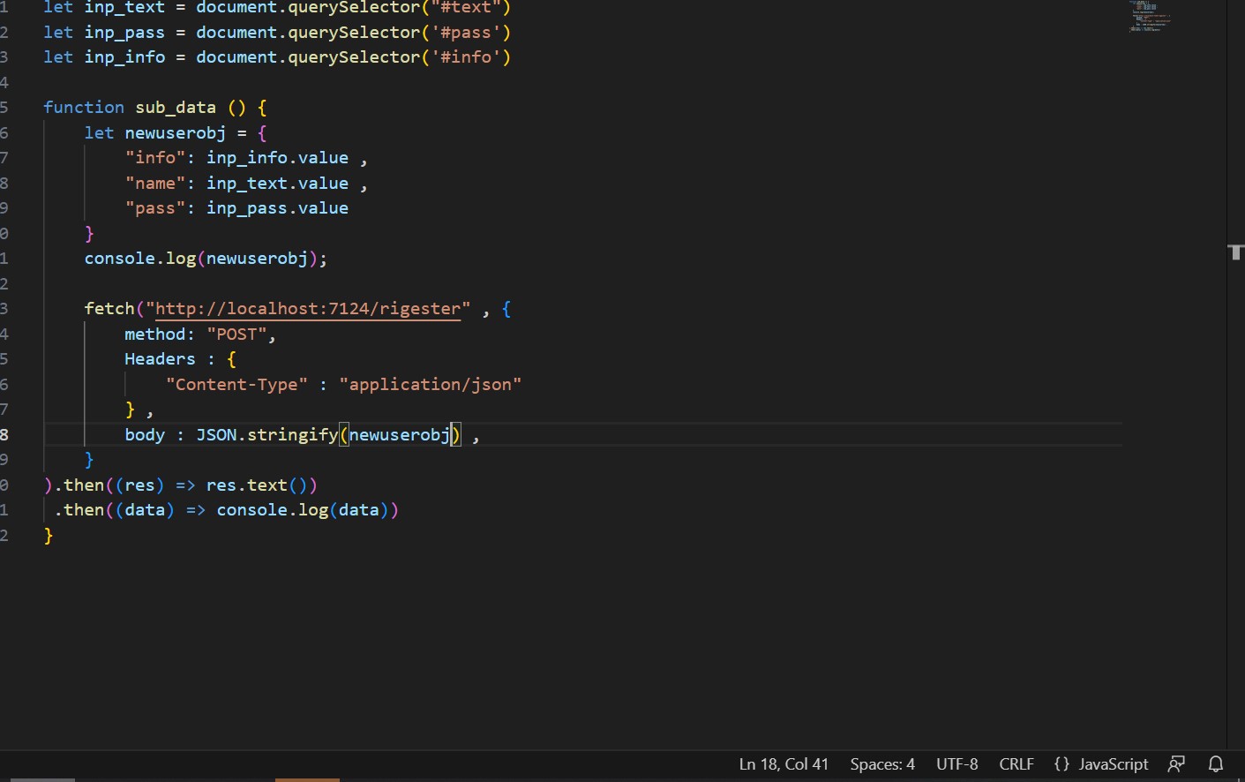The height and width of the screenshot is (782, 1245).
Task: Open notifications bell in status bar
Action: [x=1216, y=764]
